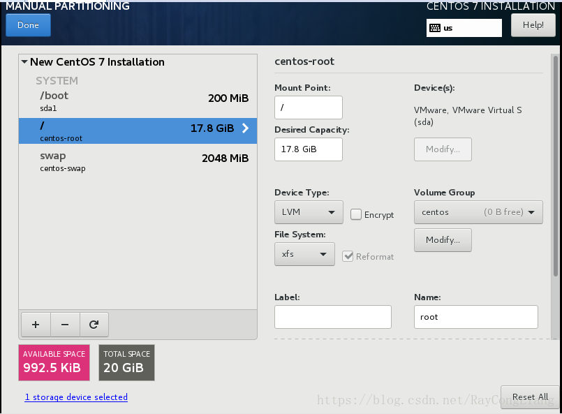Viewport: 562px width, 414px height.
Task: Click the 200 MiB size of /boot
Action: 228,98
